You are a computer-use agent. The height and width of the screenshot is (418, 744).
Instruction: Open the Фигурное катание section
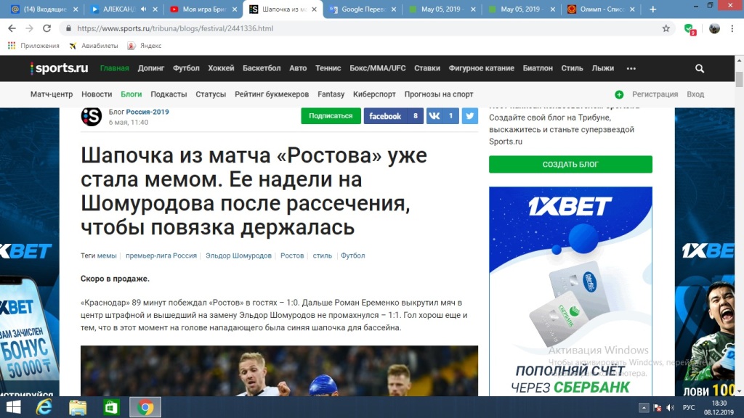(482, 68)
